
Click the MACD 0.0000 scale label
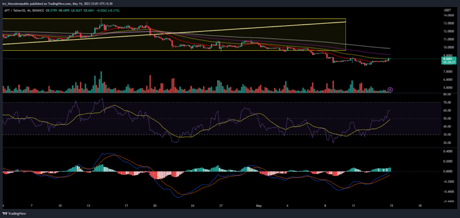[x=449, y=171]
